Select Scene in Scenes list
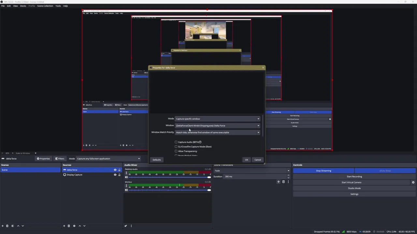417x234 pixels. 30,170
